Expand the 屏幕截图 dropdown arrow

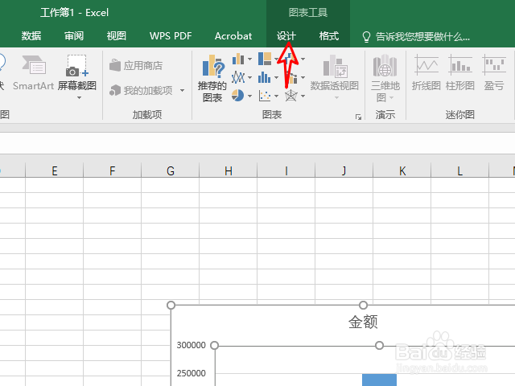79,98
